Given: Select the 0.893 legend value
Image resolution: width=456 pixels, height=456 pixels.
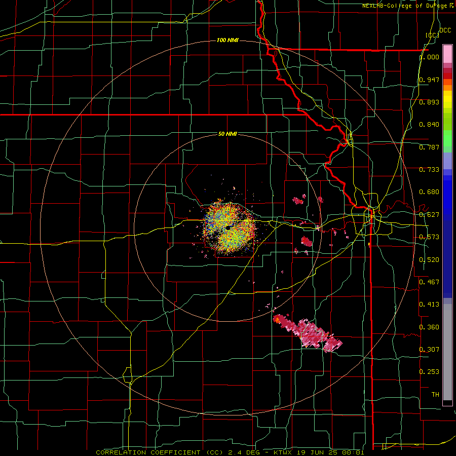Looking at the screenshot, I should pyautogui.click(x=429, y=102).
